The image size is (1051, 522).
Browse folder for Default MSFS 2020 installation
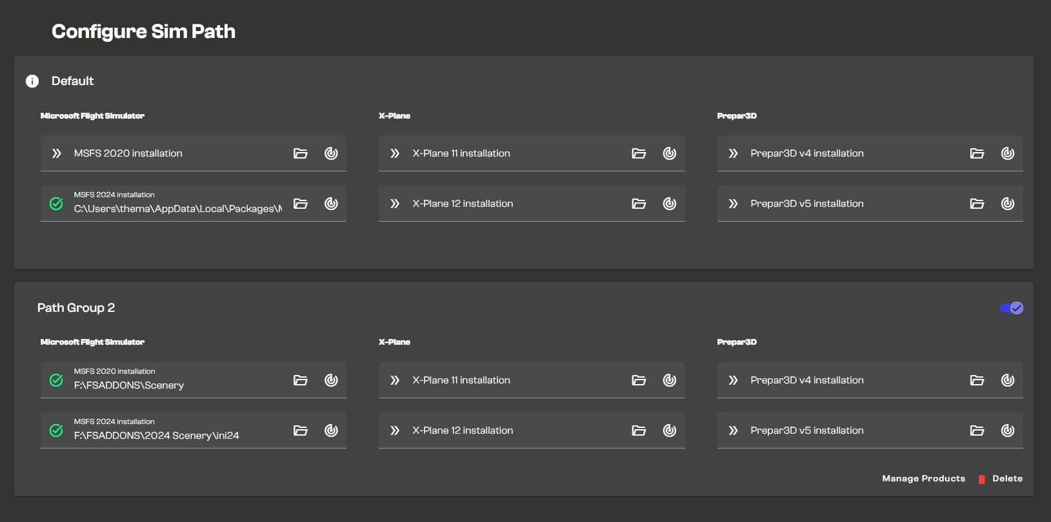301,153
